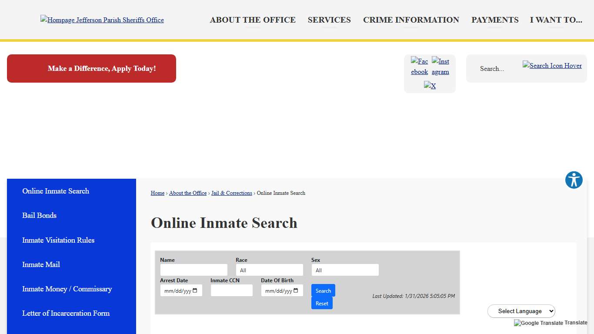Follow the Jail & Corrections breadcrumb link
594x334 pixels.
point(231,193)
